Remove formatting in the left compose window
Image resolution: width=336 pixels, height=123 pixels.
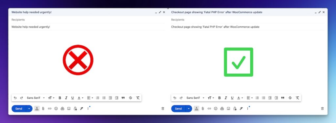pyautogui.click(x=138, y=98)
